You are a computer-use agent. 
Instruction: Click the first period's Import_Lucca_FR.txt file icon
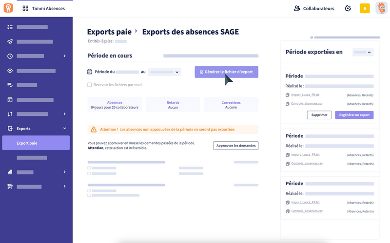(288, 95)
